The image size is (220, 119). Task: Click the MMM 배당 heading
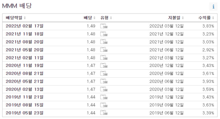(17, 6)
